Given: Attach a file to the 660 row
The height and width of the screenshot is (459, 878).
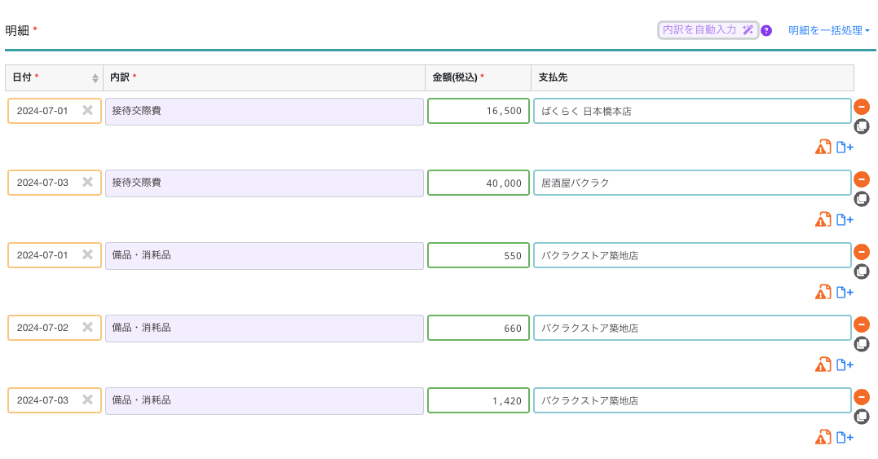Looking at the screenshot, I should pyautogui.click(x=845, y=364).
